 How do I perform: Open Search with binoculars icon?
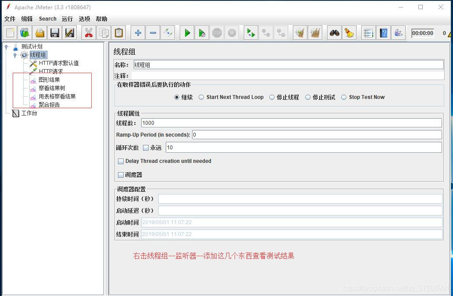[x=334, y=33]
